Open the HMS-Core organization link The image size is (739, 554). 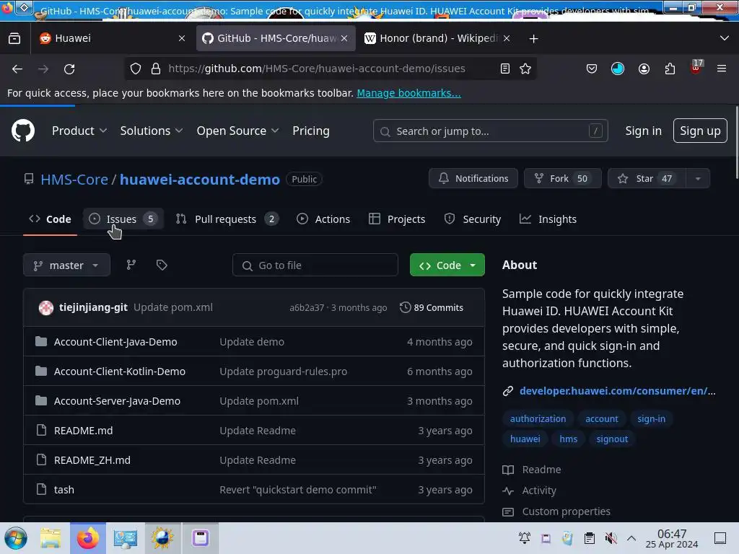coord(74,180)
